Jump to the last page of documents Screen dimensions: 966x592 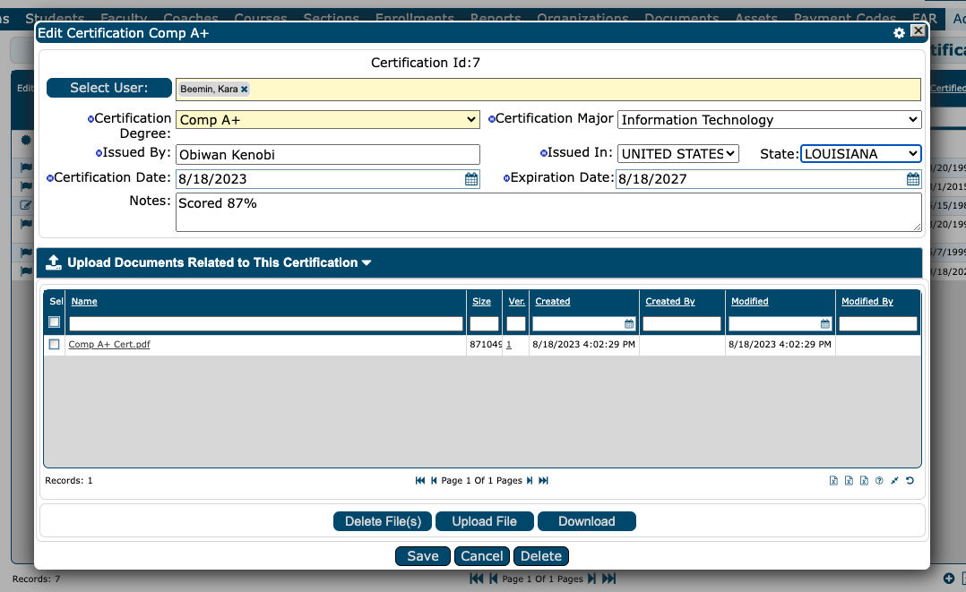pos(543,480)
